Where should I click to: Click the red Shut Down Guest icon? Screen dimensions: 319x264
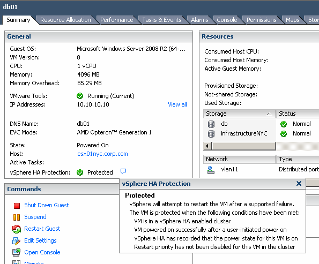pyautogui.click(x=17, y=206)
